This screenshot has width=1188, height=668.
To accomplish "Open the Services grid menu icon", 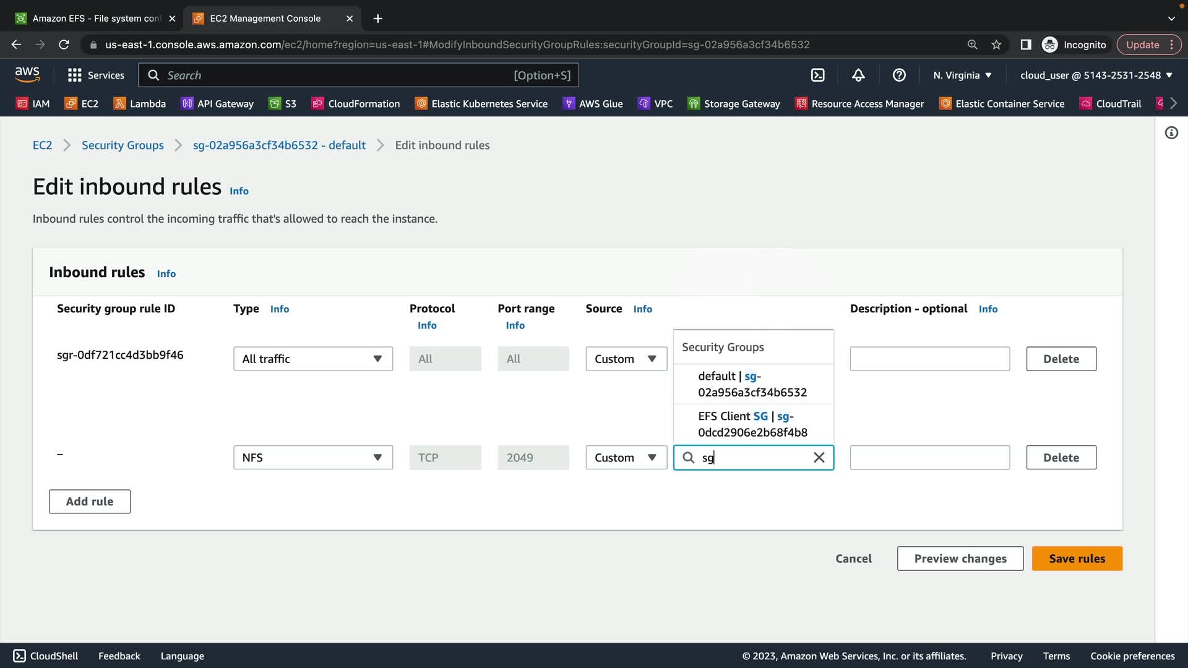I will 75,75.
